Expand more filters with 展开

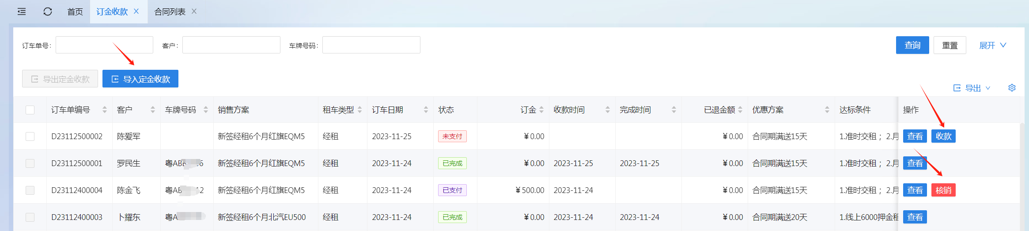tap(992, 45)
